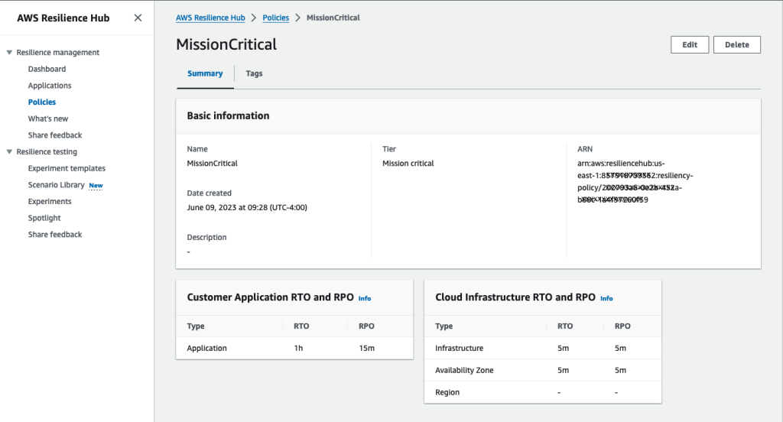Screen dimensions: 783x422
Task: Select the policy ARN text
Action: (635, 181)
